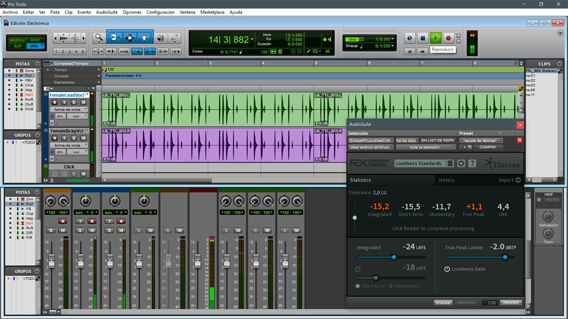
Task: Select the Selector waveform tool
Action: [130, 38]
